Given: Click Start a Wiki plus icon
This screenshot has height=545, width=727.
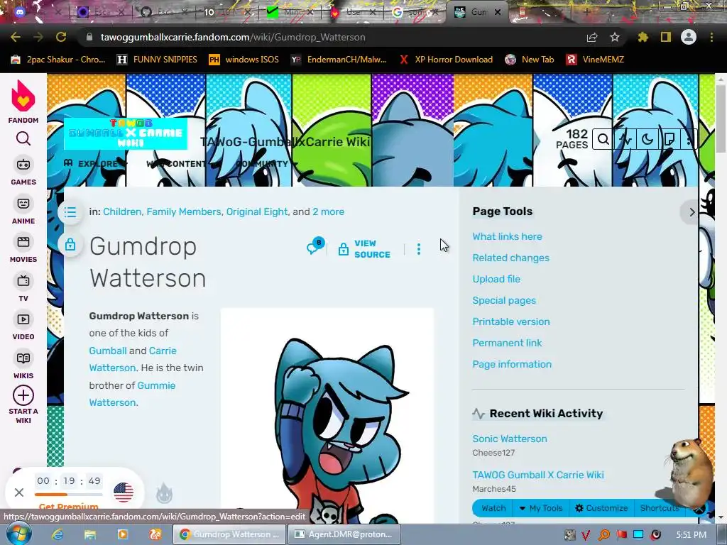Looking at the screenshot, I should point(23,395).
